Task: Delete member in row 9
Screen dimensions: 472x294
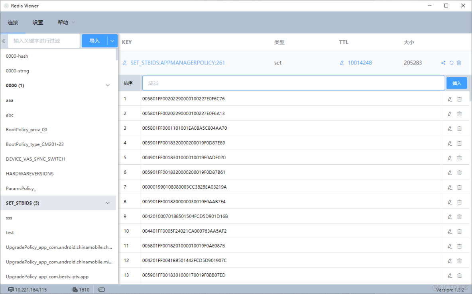Action: tap(459, 217)
